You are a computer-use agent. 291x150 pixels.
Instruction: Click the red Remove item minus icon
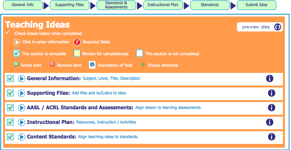tap(52, 64)
